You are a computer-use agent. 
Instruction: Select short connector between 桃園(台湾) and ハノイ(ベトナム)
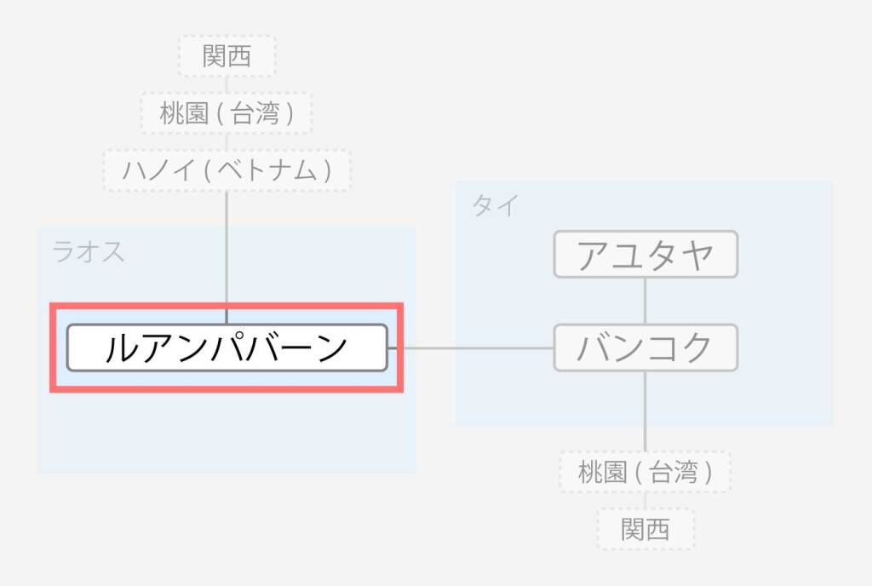click(x=227, y=141)
